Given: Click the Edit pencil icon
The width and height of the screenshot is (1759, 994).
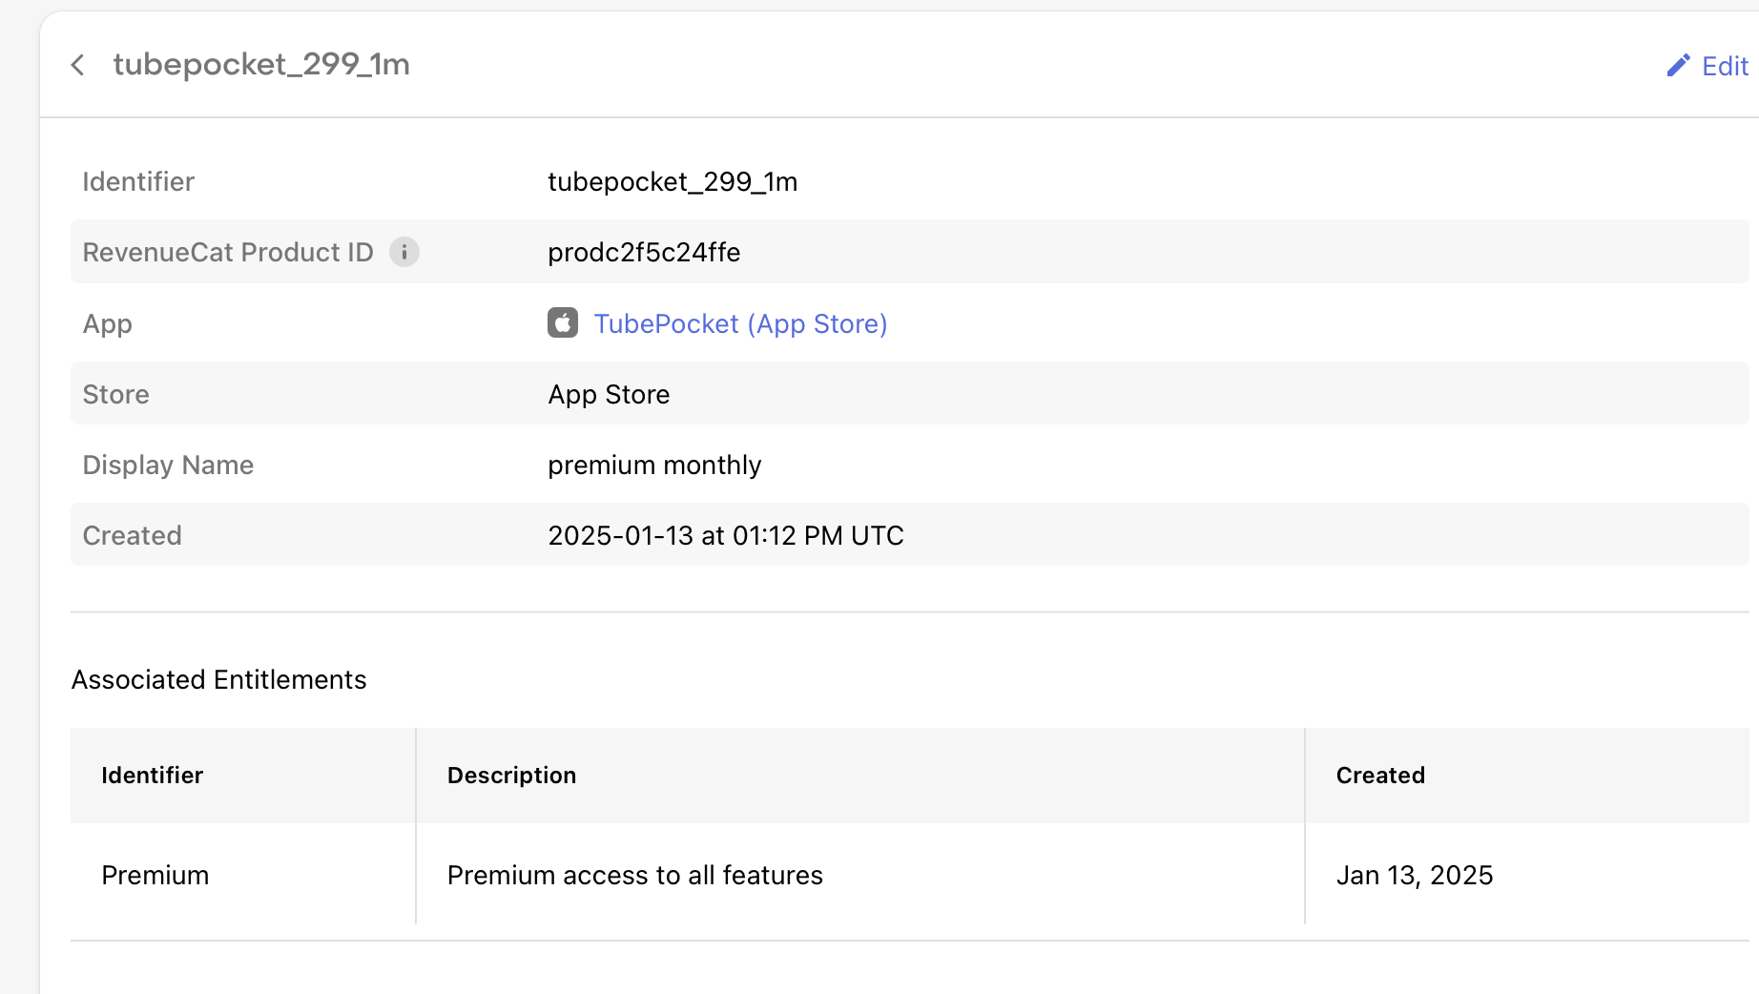Looking at the screenshot, I should pos(1678,66).
